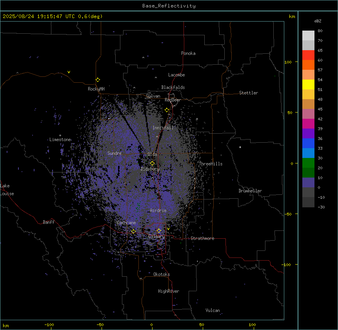Select the magenta 39-42 dBZ legend swatch
The image size is (338, 330).
coord(308,123)
